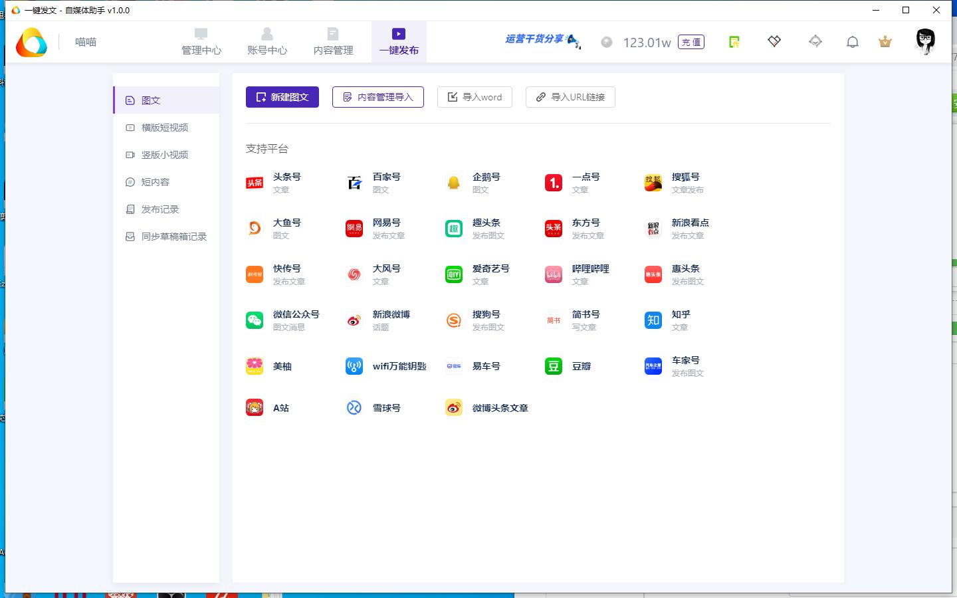Screen dimensions: 957x598
Task: Select the 新浪看点 icon
Action: coord(653,229)
